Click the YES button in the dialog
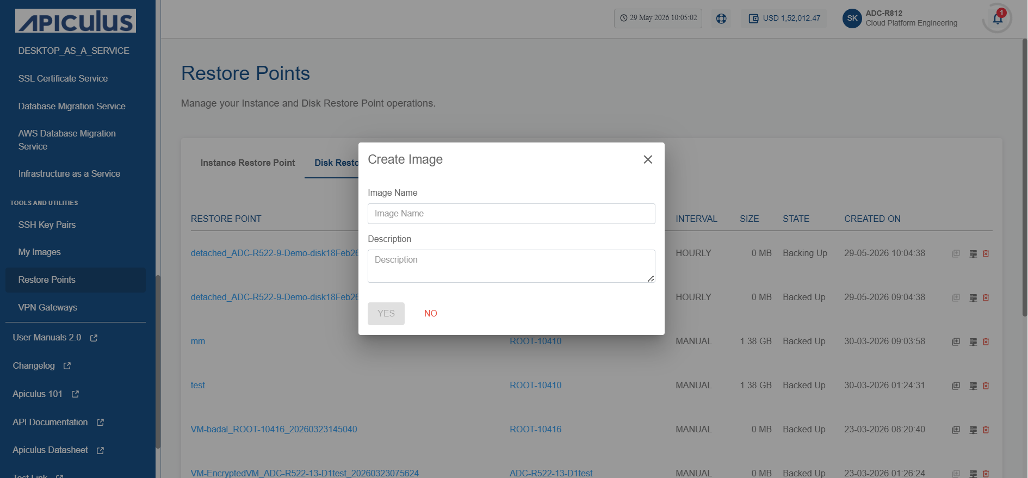Viewport: 1028px width, 478px height. (386, 314)
